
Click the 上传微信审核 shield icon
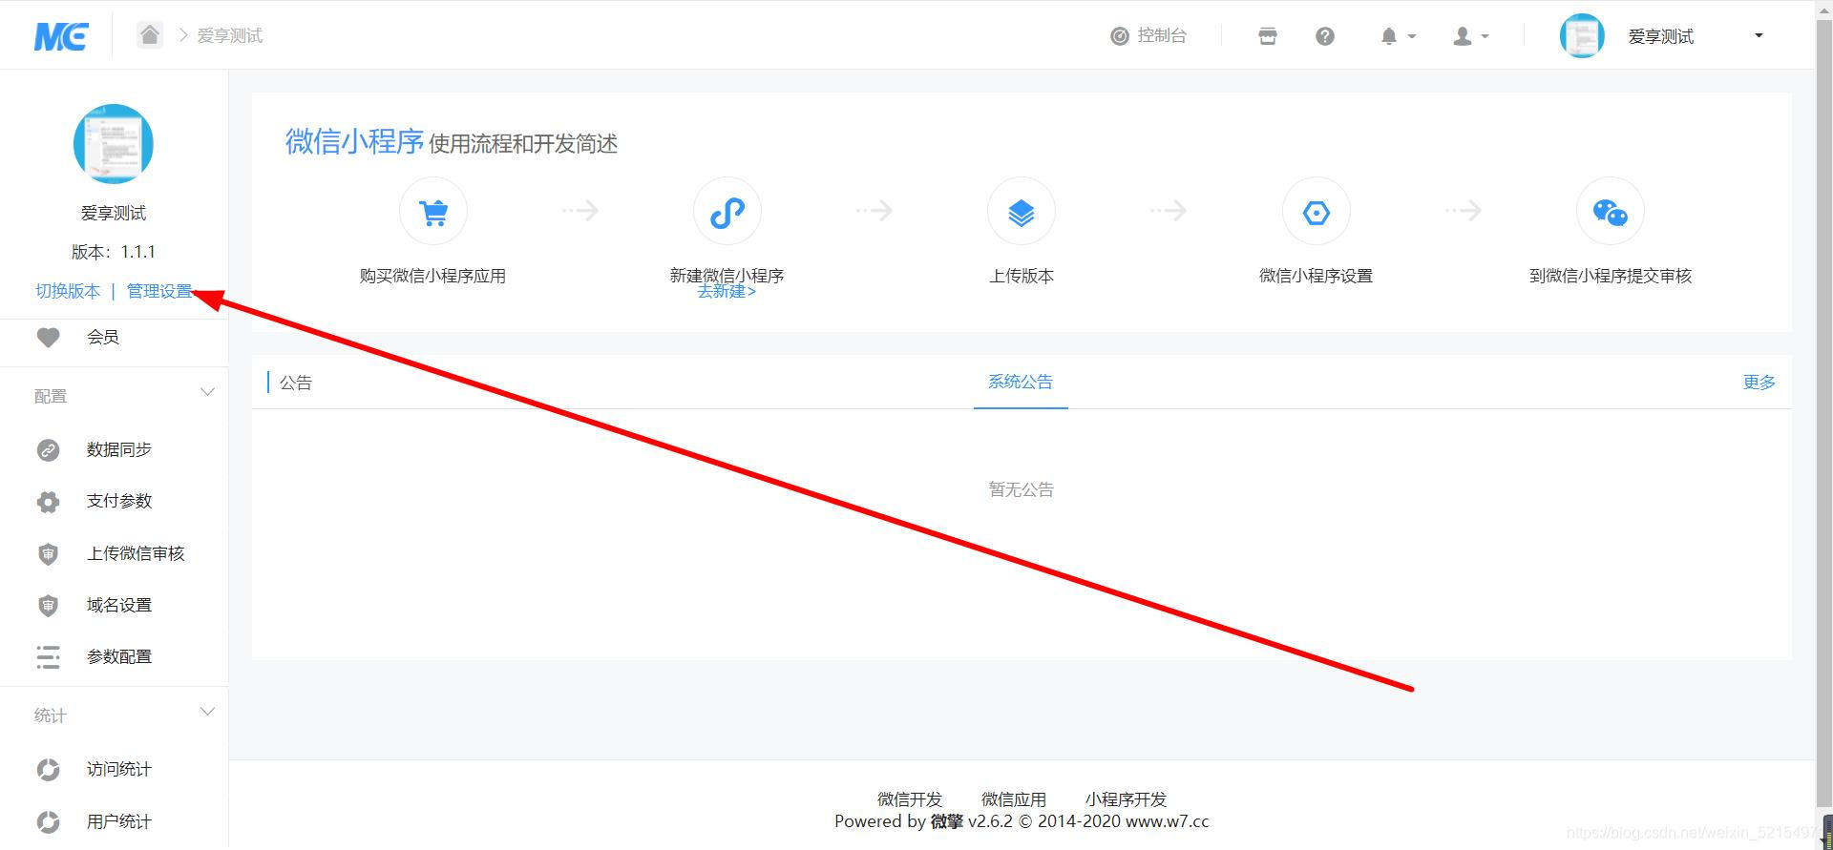[x=48, y=553]
